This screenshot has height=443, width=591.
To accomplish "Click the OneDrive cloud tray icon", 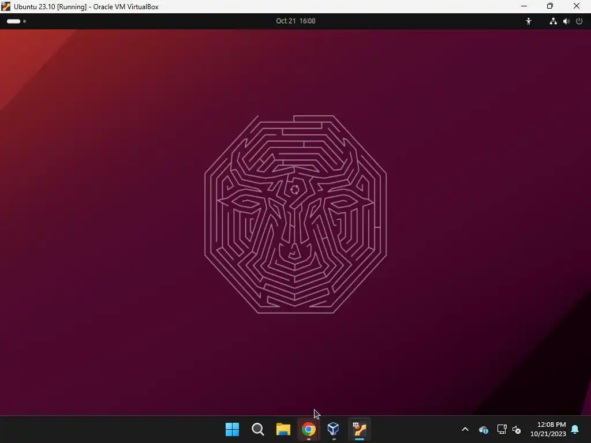I will [484, 429].
